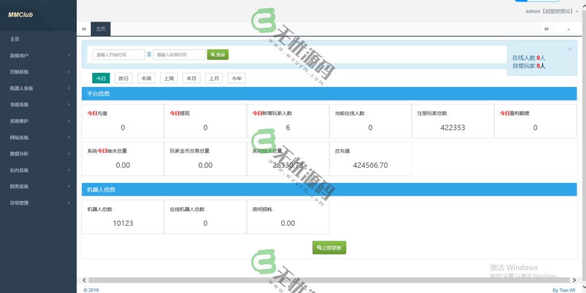
Task: Click the 平台信息 section header
Action: 329,94
